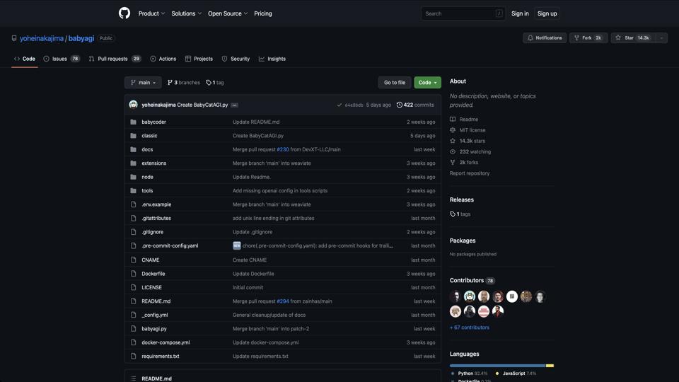Viewport: 679px width, 382px height.
Task: Click the first contributor avatar
Action: point(455,296)
